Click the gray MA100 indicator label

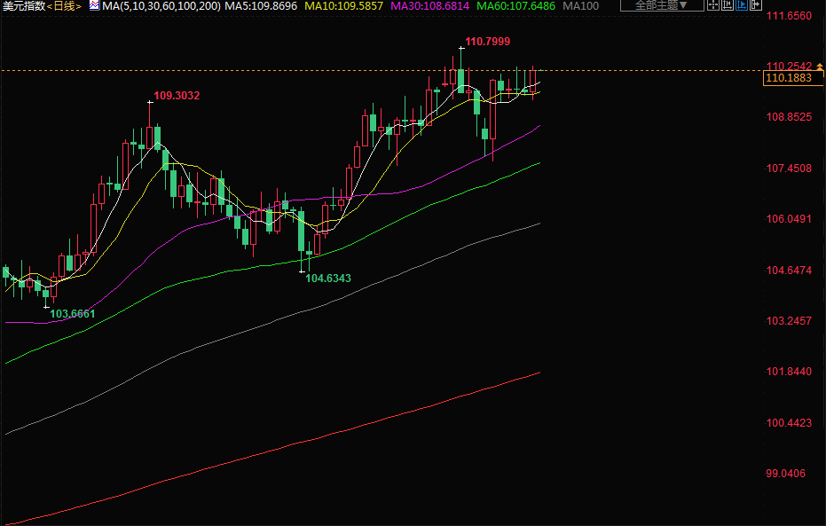coord(580,6)
